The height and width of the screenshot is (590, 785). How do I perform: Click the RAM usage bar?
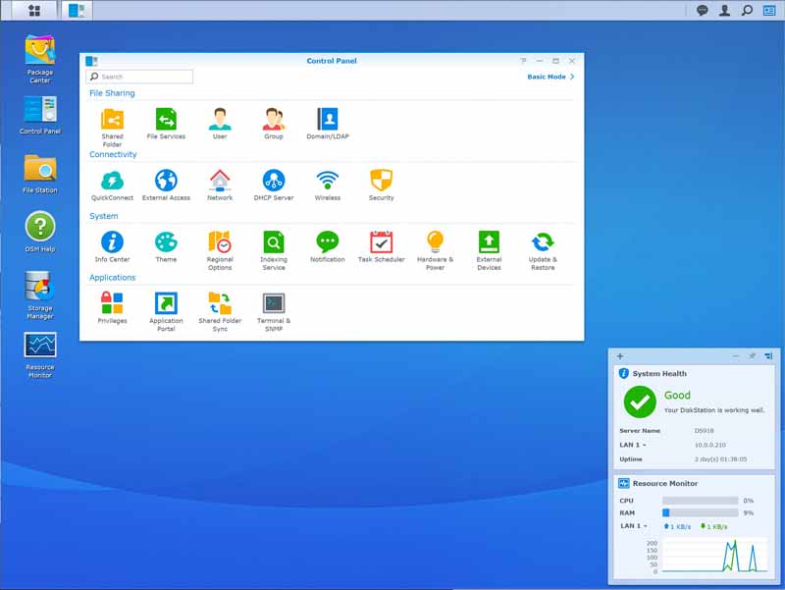tap(701, 512)
